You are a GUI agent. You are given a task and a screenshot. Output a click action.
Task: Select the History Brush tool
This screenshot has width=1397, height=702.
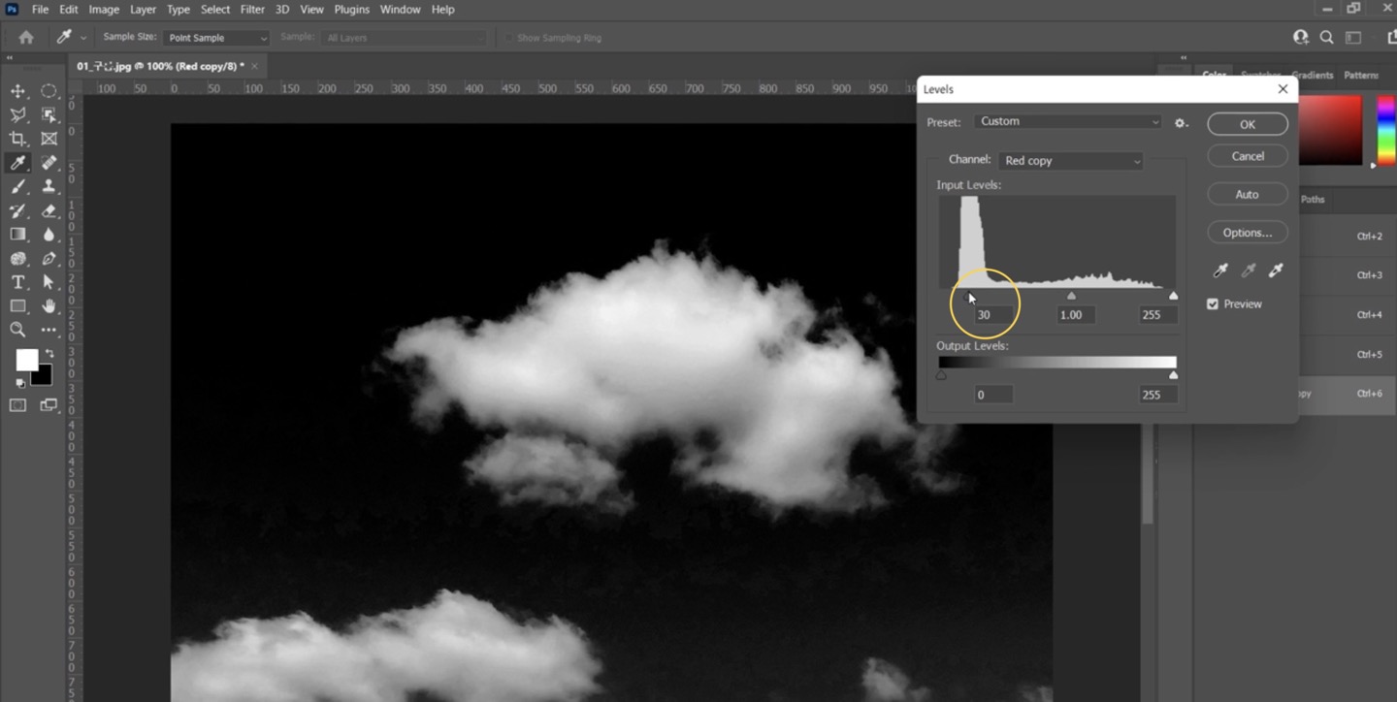point(17,210)
